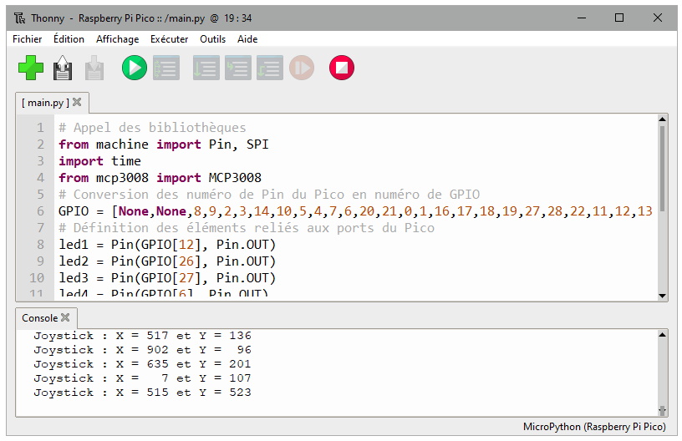
Task: Click the editor scrollbar down arrow
Action: [x=663, y=295]
